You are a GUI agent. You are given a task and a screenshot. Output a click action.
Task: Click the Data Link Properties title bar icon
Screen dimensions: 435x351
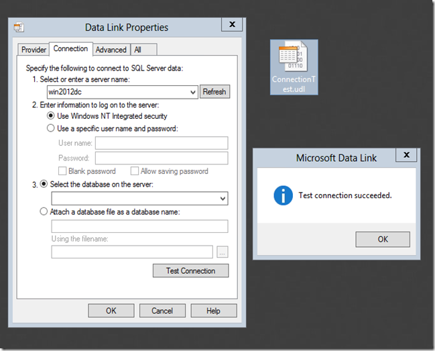(x=19, y=28)
